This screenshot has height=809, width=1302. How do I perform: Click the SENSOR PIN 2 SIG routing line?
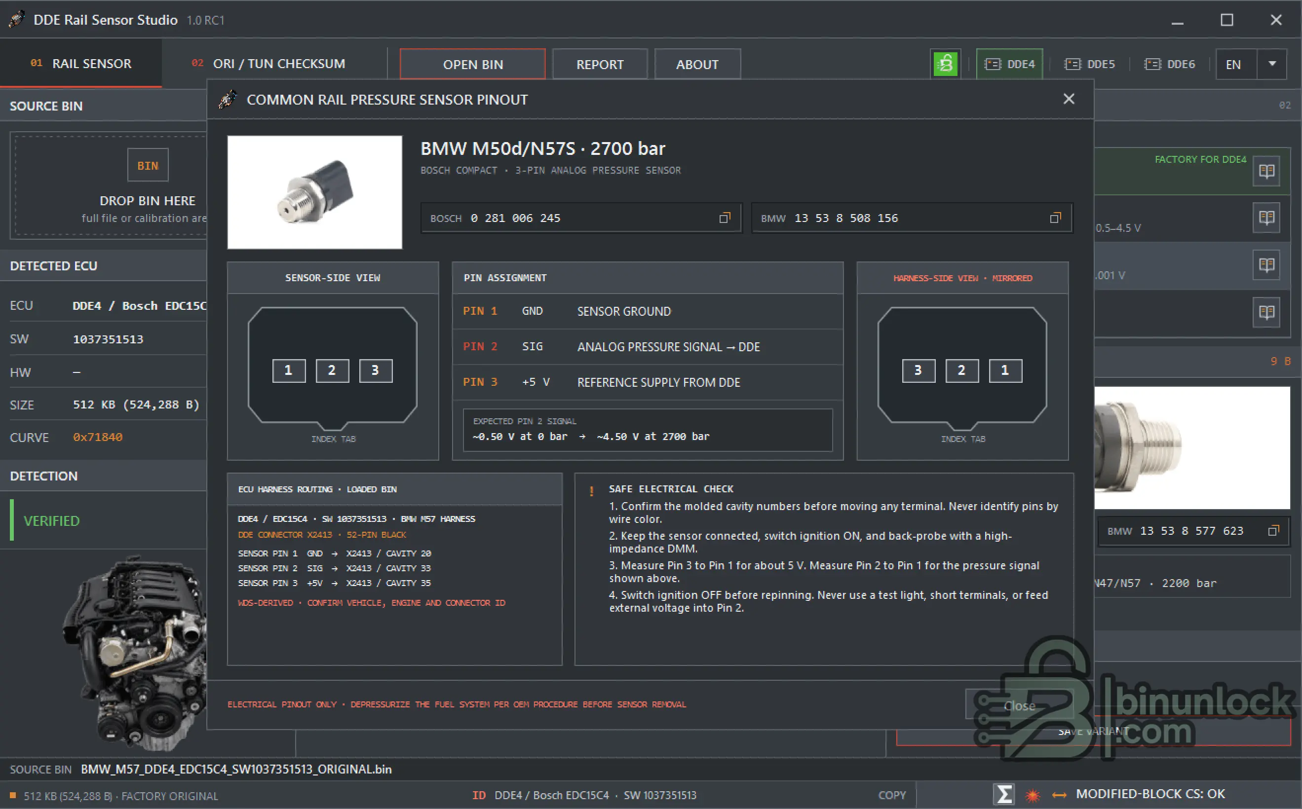click(x=335, y=568)
